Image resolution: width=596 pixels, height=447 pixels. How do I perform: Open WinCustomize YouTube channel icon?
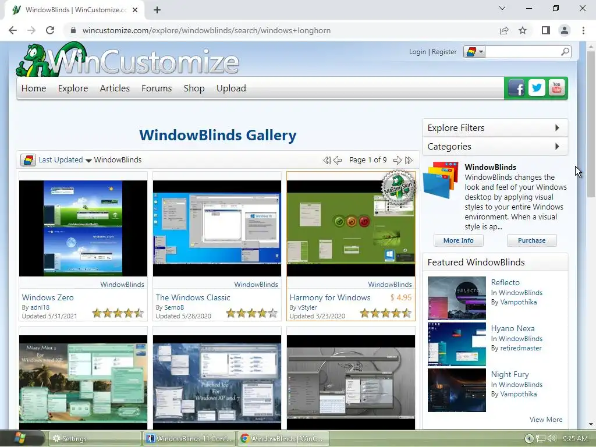556,88
